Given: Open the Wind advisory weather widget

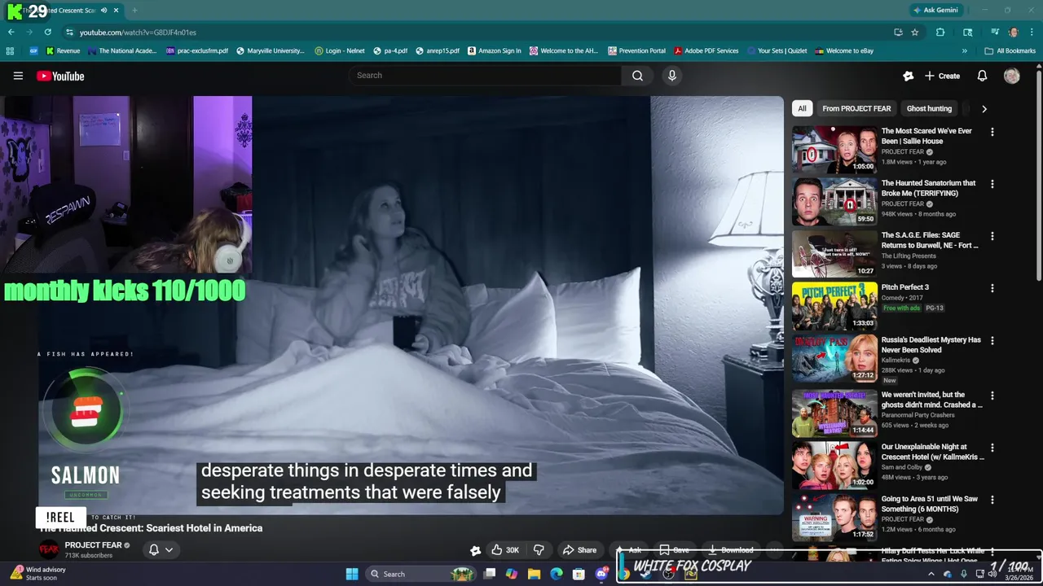Looking at the screenshot, I should pos(39,574).
